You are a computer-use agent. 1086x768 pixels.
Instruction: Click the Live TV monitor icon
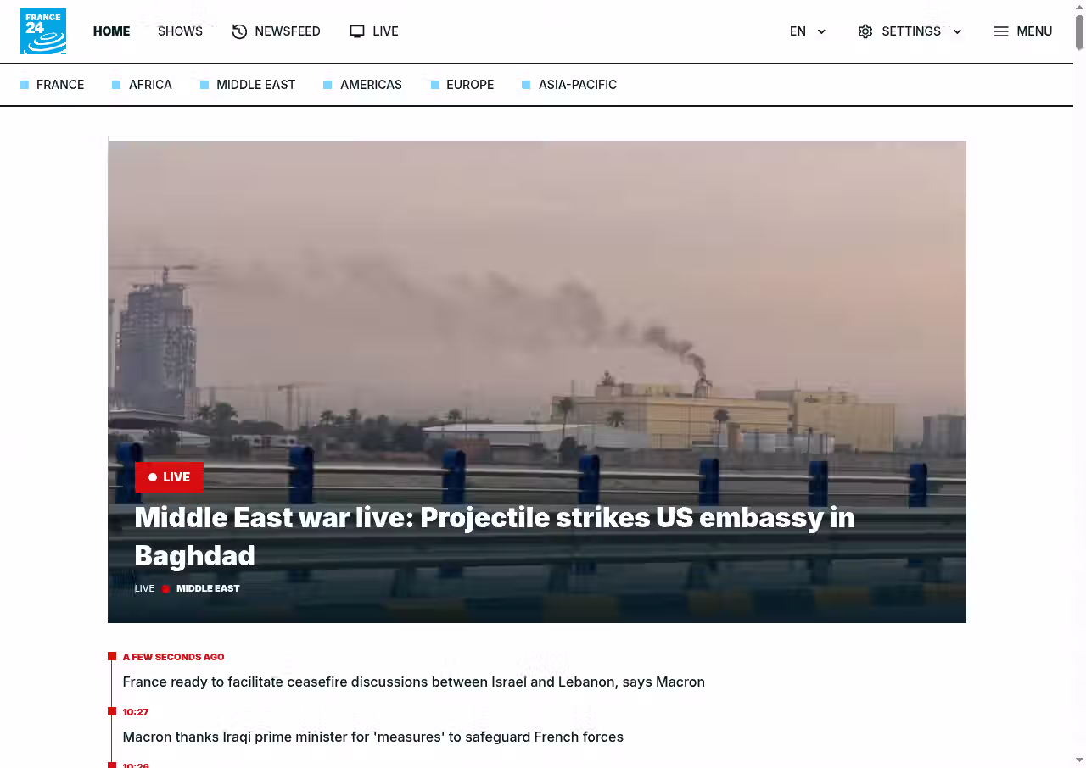click(357, 31)
